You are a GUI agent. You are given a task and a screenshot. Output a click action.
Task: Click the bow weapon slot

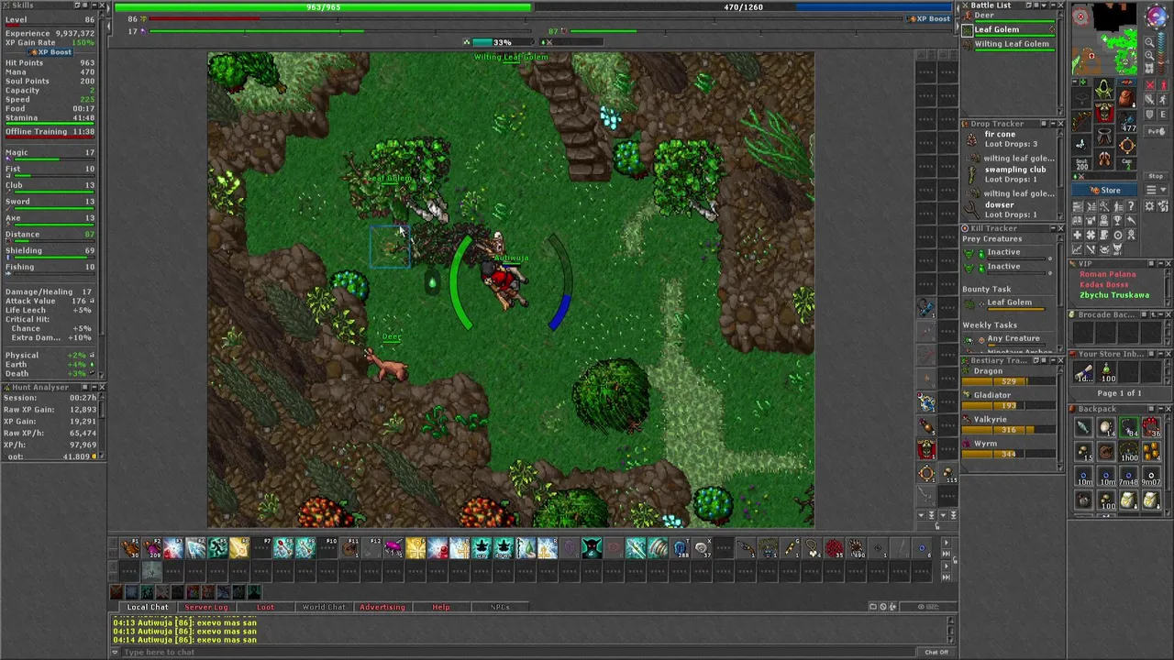(1081, 121)
